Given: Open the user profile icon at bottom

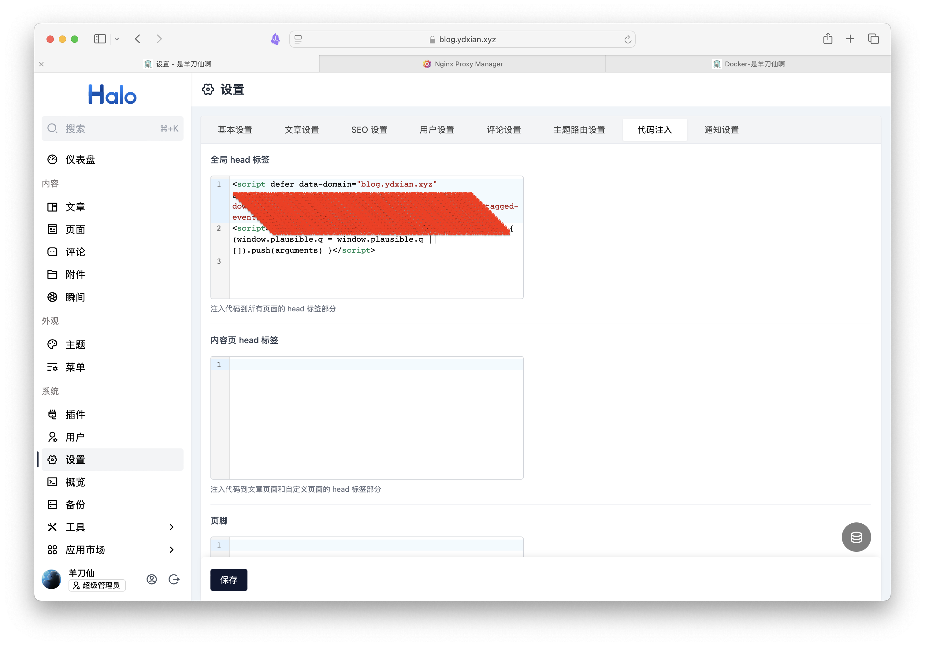Looking at the screenshot, I should coord(151,579).
